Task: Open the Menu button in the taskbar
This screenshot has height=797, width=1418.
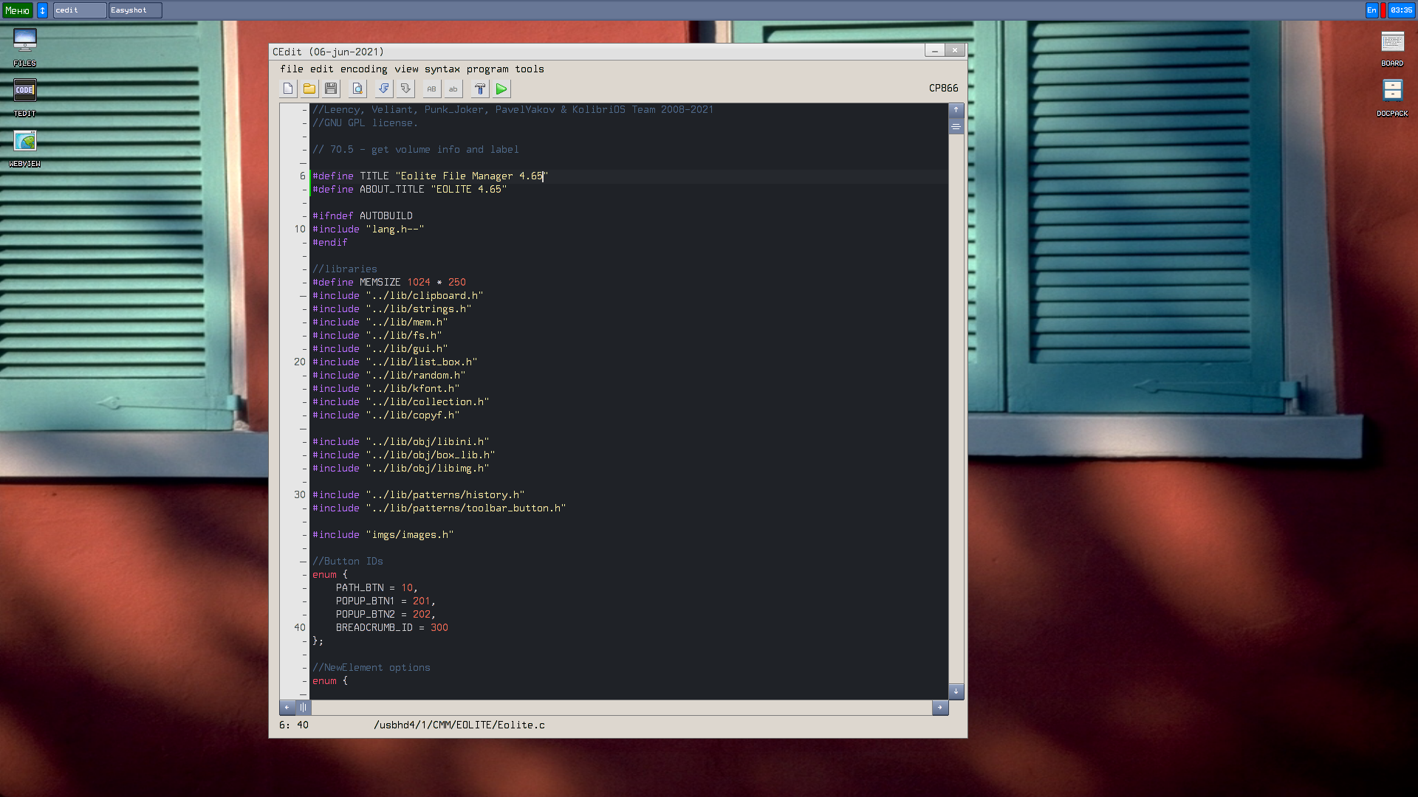Action: [17, 10]
